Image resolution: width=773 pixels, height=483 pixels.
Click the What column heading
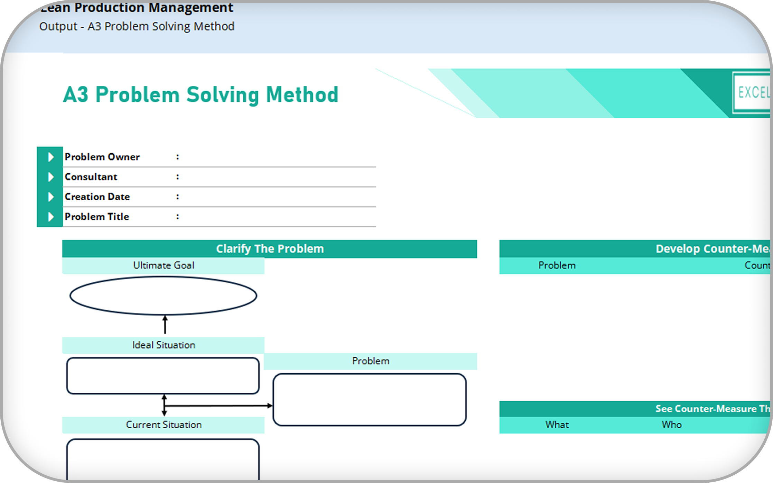point(557,425)
